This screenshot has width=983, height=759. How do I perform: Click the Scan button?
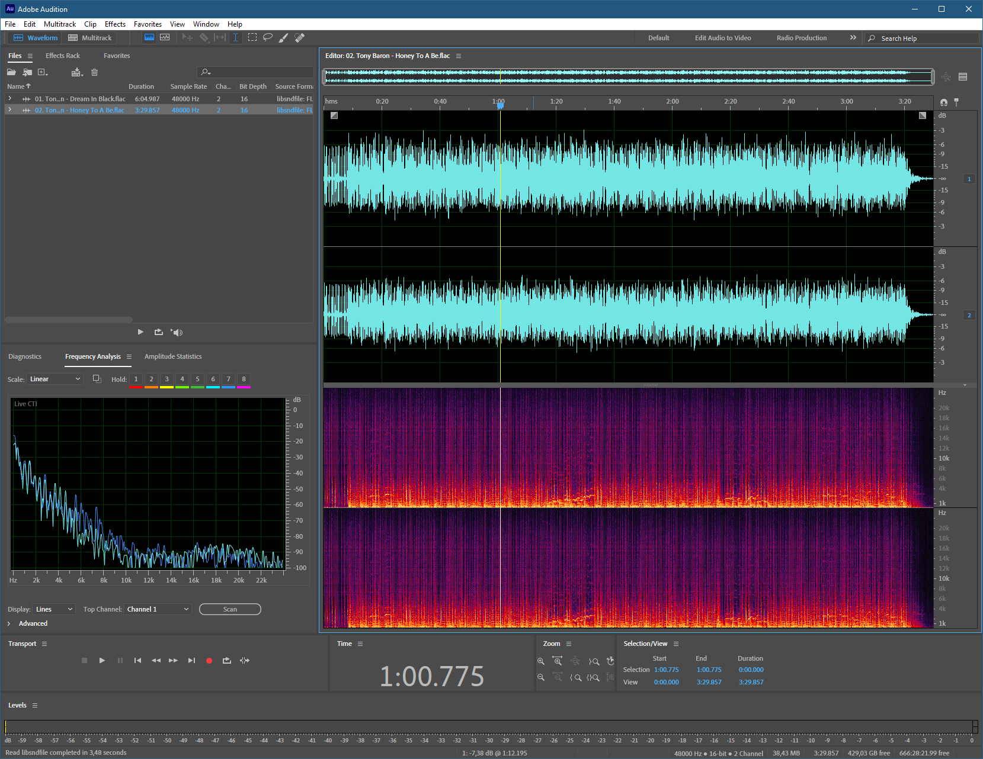pos(230,609)
